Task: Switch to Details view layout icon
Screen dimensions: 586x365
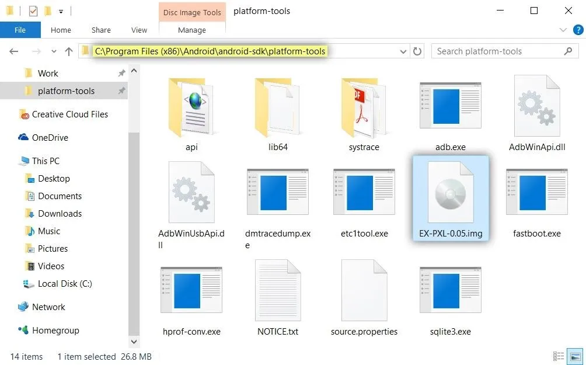Action: coord(558,356)
